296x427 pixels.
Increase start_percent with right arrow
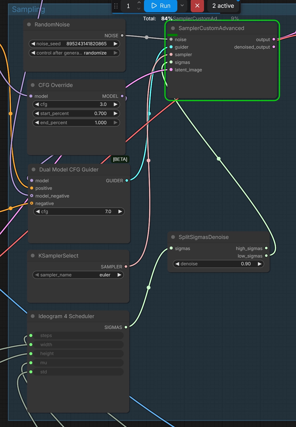click(116, 113)
